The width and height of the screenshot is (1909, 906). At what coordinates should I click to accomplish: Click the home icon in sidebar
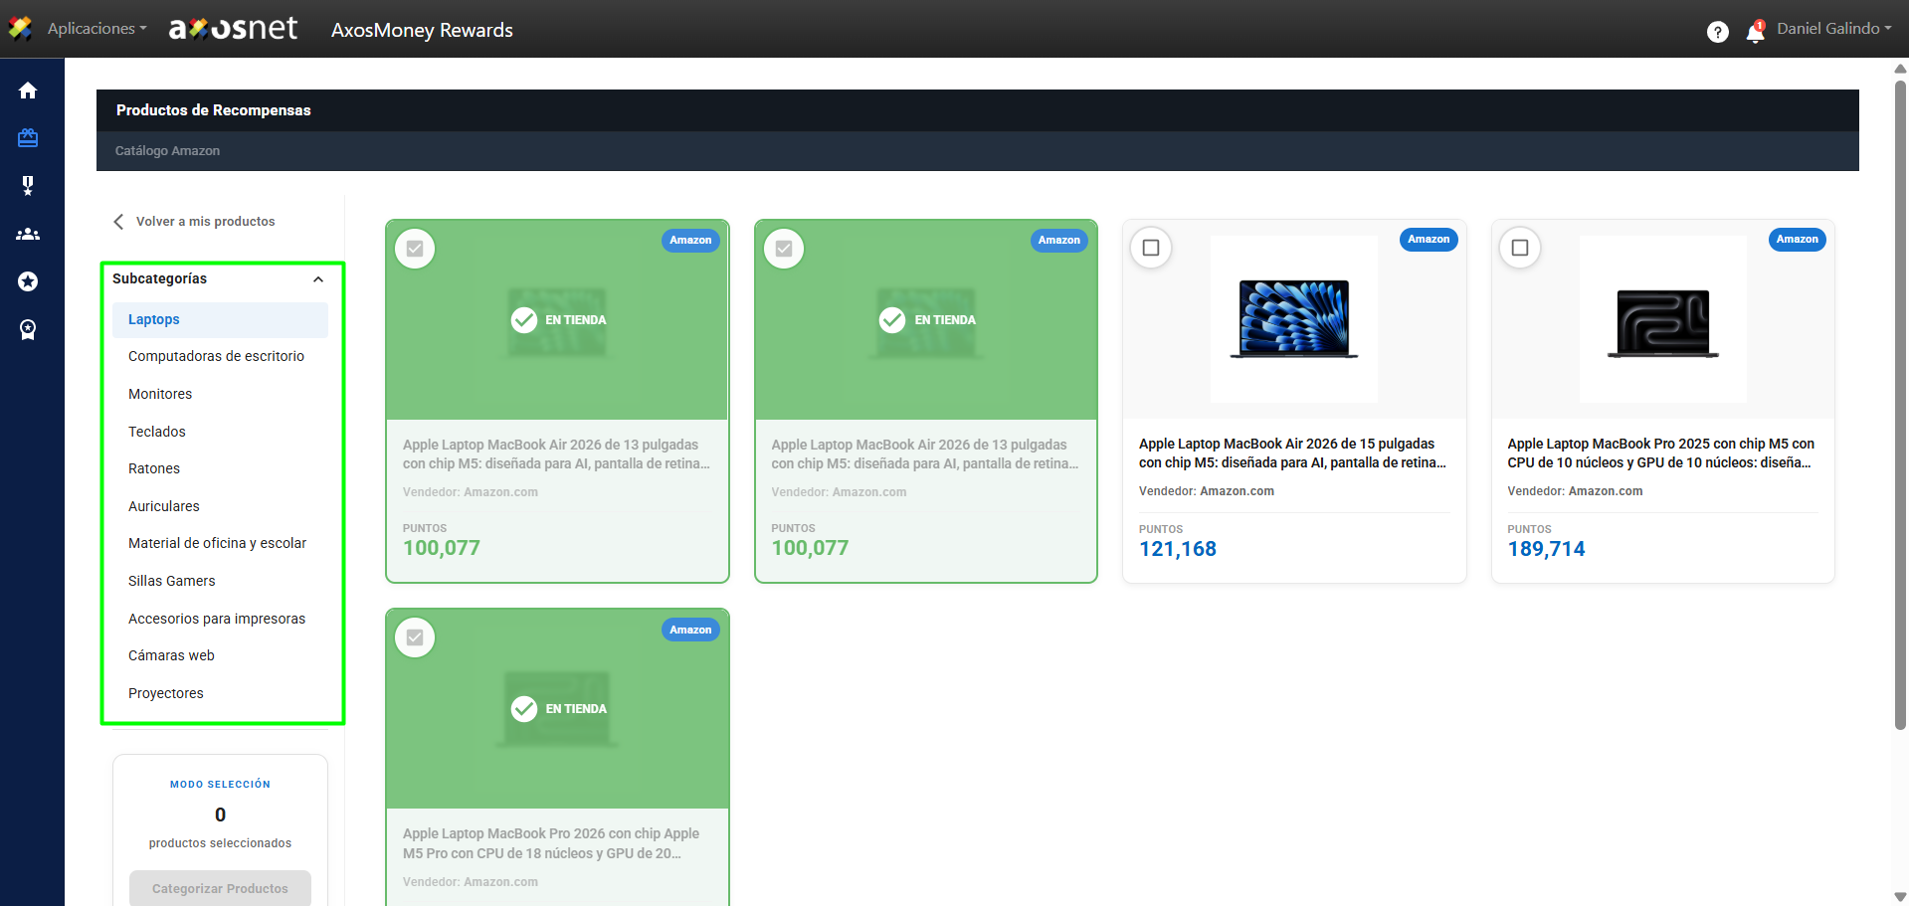tap(28, 91)
